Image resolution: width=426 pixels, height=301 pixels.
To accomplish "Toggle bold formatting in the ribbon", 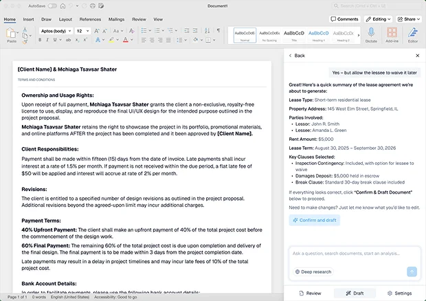I will click(41, 41).
